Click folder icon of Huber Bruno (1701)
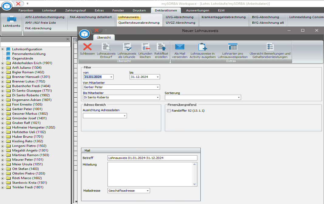This screenshot has height=204, width=324. pyautogui.click(x=8, y=137)
